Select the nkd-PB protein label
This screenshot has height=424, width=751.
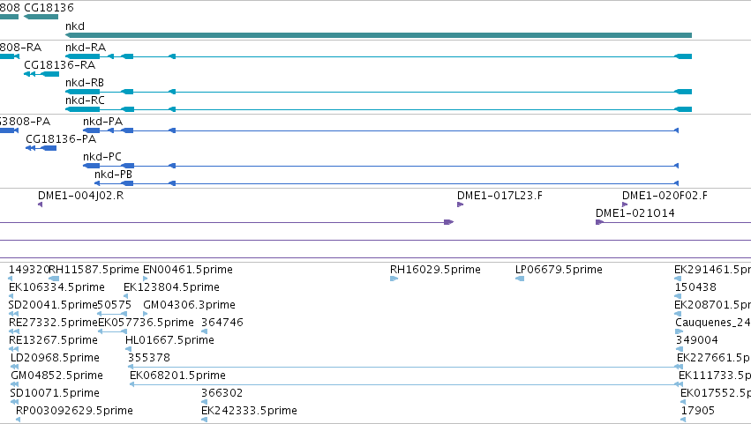[113, 175]
